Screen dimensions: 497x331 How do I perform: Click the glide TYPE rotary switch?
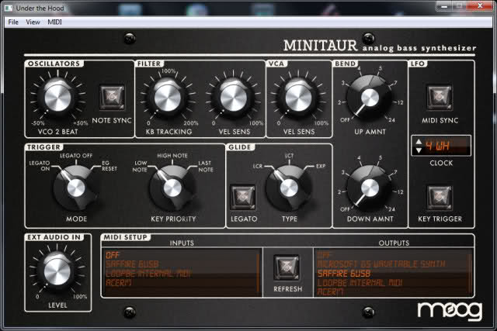(x=289, y=188)
